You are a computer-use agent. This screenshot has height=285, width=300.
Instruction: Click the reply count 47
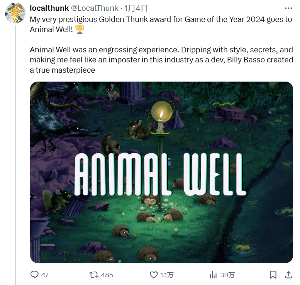coord(45,275)
